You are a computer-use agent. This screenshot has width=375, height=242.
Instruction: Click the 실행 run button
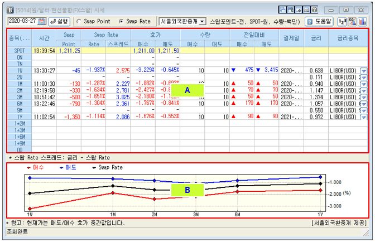tap(59, 22)
